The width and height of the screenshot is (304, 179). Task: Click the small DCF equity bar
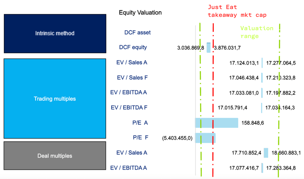tap(208, 48)
